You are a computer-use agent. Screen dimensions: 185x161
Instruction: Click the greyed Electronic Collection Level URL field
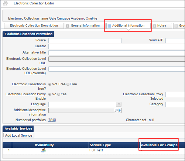click(x=116, y=59)
